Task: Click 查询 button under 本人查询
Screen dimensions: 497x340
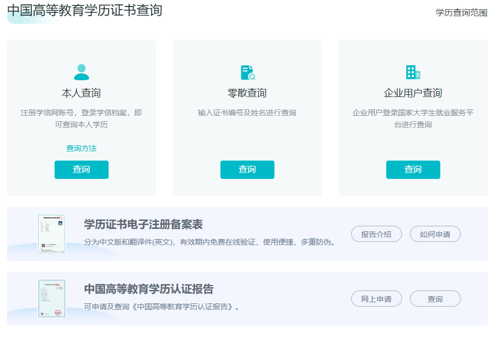Action: (81, 169)
